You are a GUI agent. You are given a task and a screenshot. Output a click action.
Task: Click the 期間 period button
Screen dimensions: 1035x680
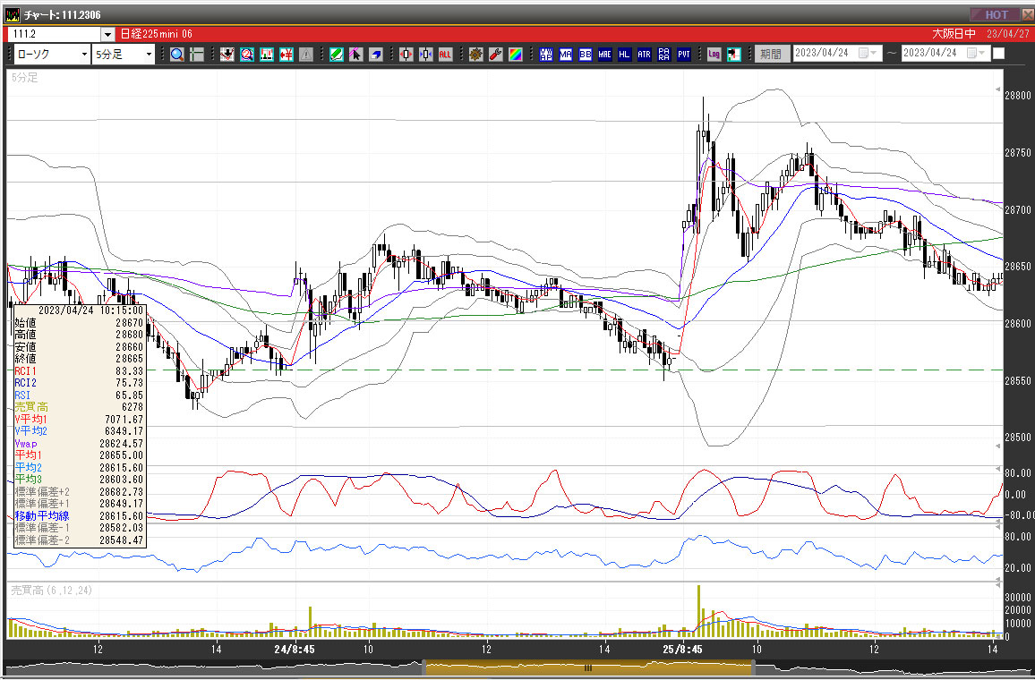pos(771,54)
